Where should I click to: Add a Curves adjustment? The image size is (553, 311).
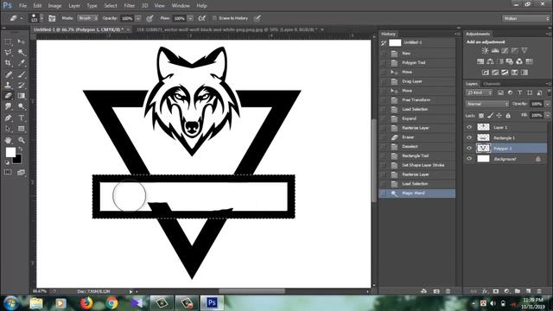tap(505, 50)
